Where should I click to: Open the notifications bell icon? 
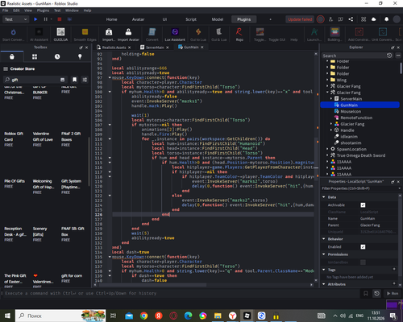[386, 19]
